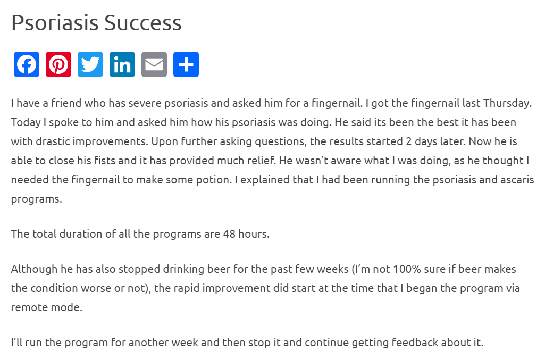
Task: Tweet the post via Twitter icon
Action: (x=90, y=64)
